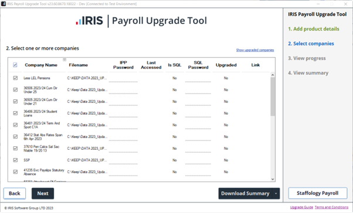Screen dimensions: 353x213
Task: Select the SSP company name
Action: [27, 160]
